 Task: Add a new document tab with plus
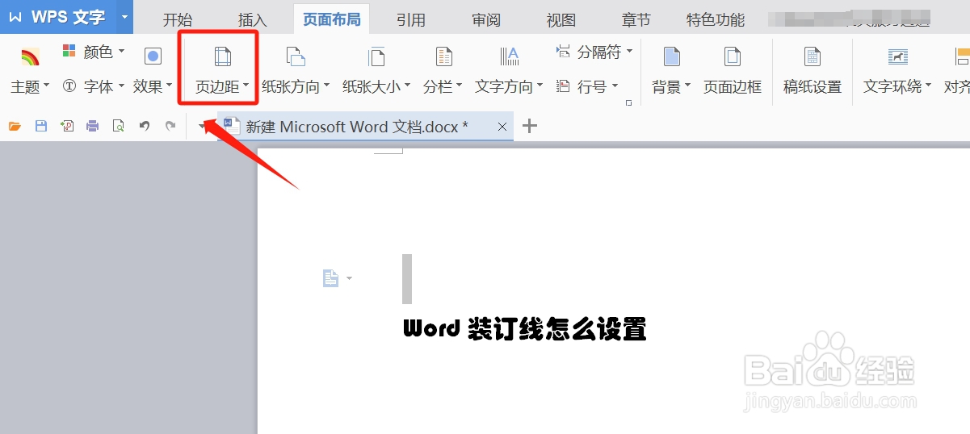pos(530,126)
